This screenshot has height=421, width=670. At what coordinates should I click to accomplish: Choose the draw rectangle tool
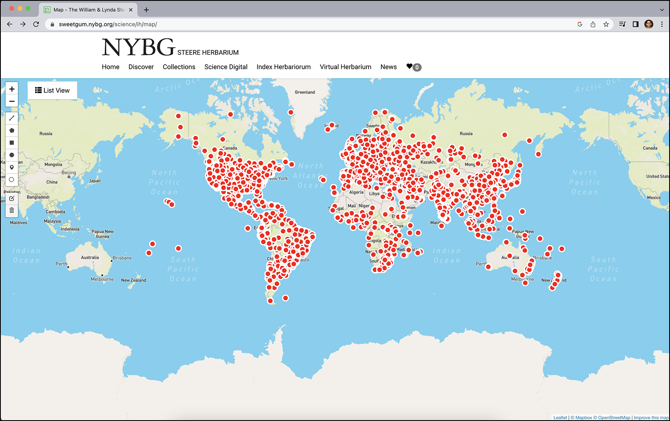click(x=12, y=143)
